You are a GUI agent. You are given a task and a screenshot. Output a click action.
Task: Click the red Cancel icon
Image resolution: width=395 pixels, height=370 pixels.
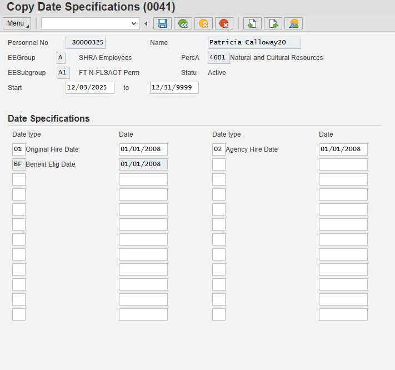pos(224,23)
